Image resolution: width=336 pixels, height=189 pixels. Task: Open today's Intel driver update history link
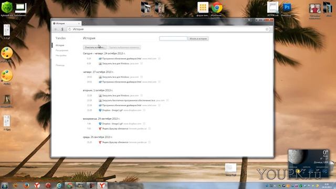(x=122, y=58)
